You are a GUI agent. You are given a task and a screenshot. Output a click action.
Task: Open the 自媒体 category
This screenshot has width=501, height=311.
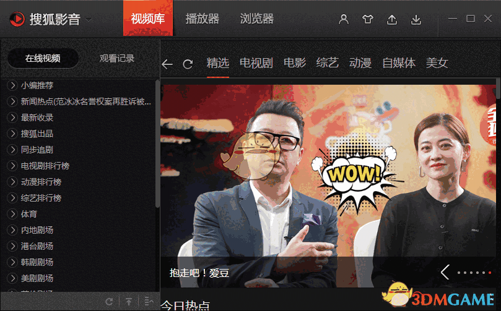[399, 63]
